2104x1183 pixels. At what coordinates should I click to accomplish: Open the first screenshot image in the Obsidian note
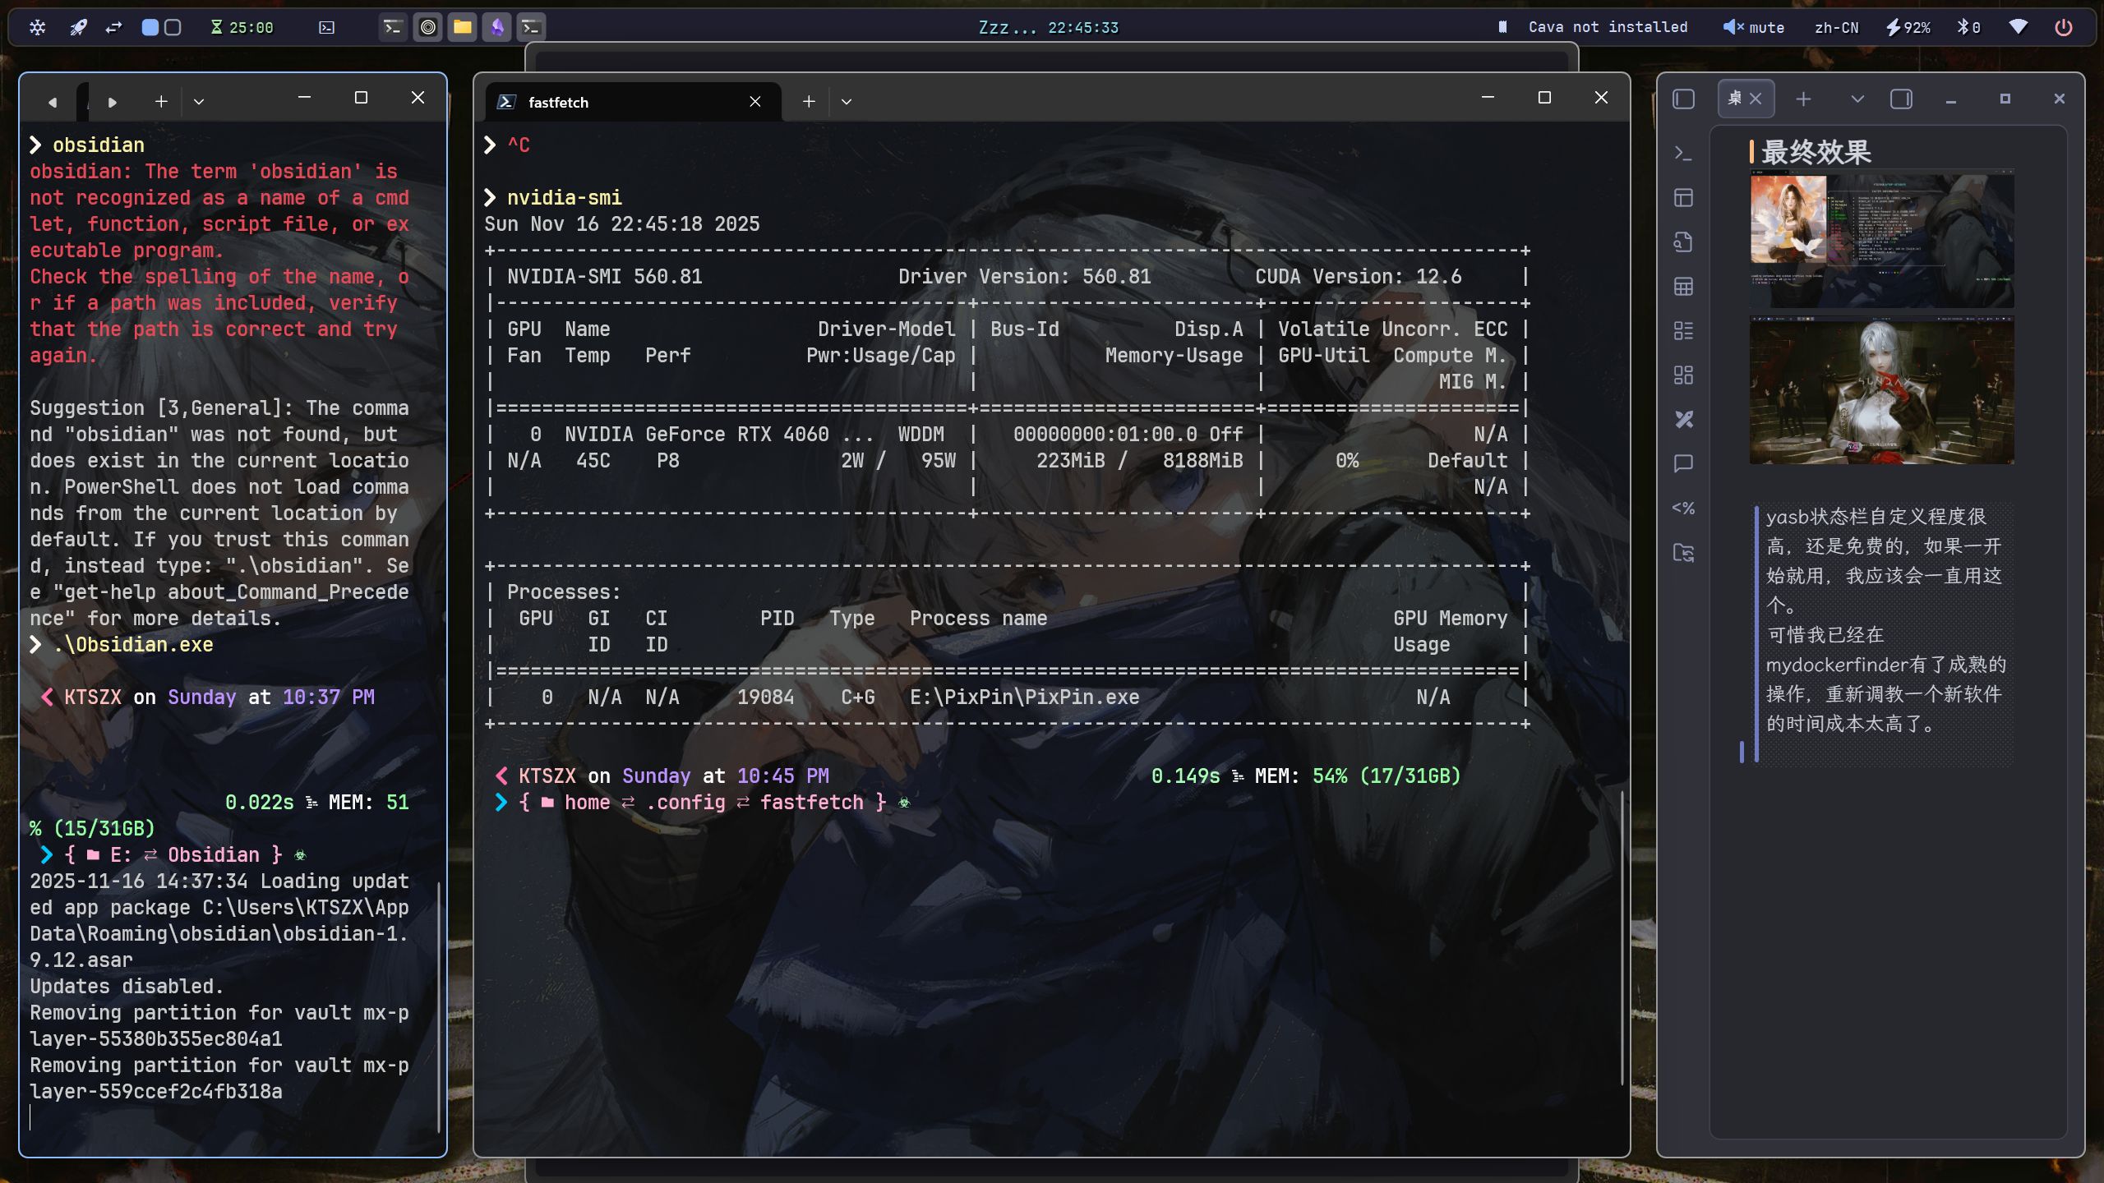pyautogui.click(x=1881, y=239)
